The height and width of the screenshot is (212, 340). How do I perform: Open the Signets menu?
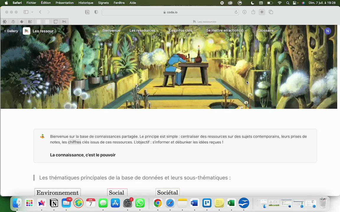[103, 3]
